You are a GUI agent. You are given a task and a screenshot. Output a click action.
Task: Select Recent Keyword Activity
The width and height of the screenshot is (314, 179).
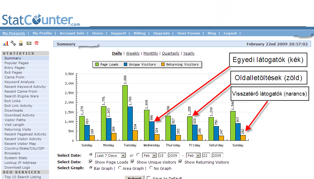coord(25,87)
